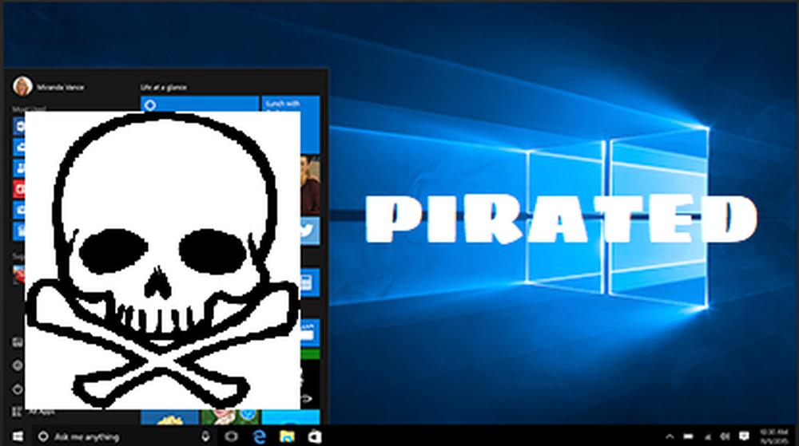Launch Microsoft Edge from the taskbar

click(x=260, y=436)
